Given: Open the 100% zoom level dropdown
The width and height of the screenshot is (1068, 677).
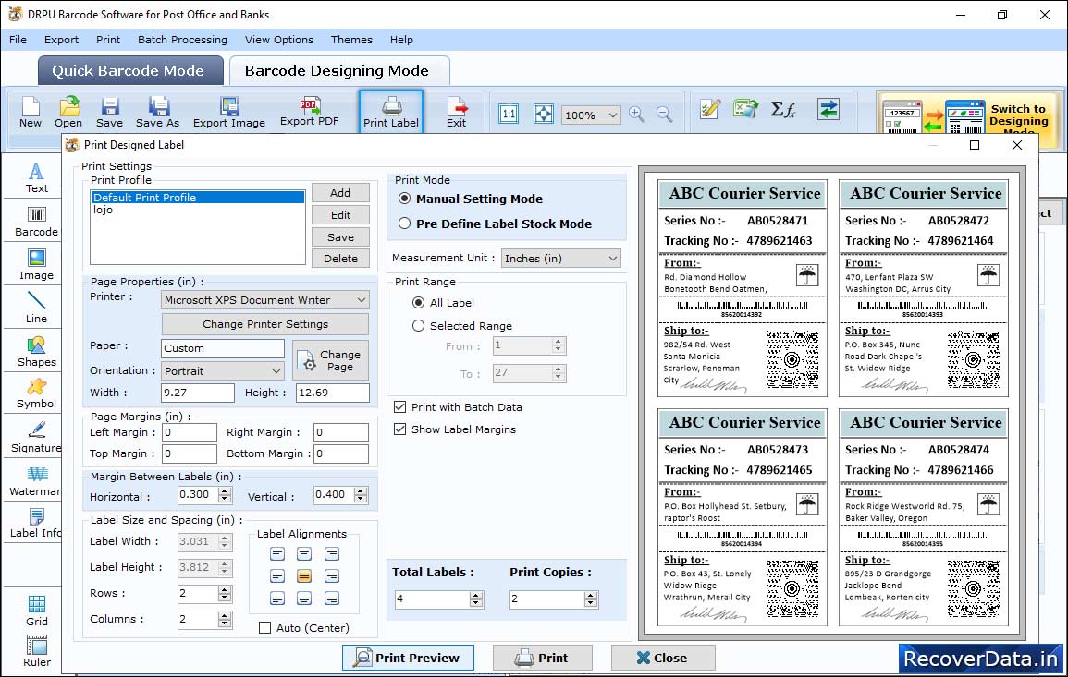Looking at the screenshot, I should pos(591,115).
